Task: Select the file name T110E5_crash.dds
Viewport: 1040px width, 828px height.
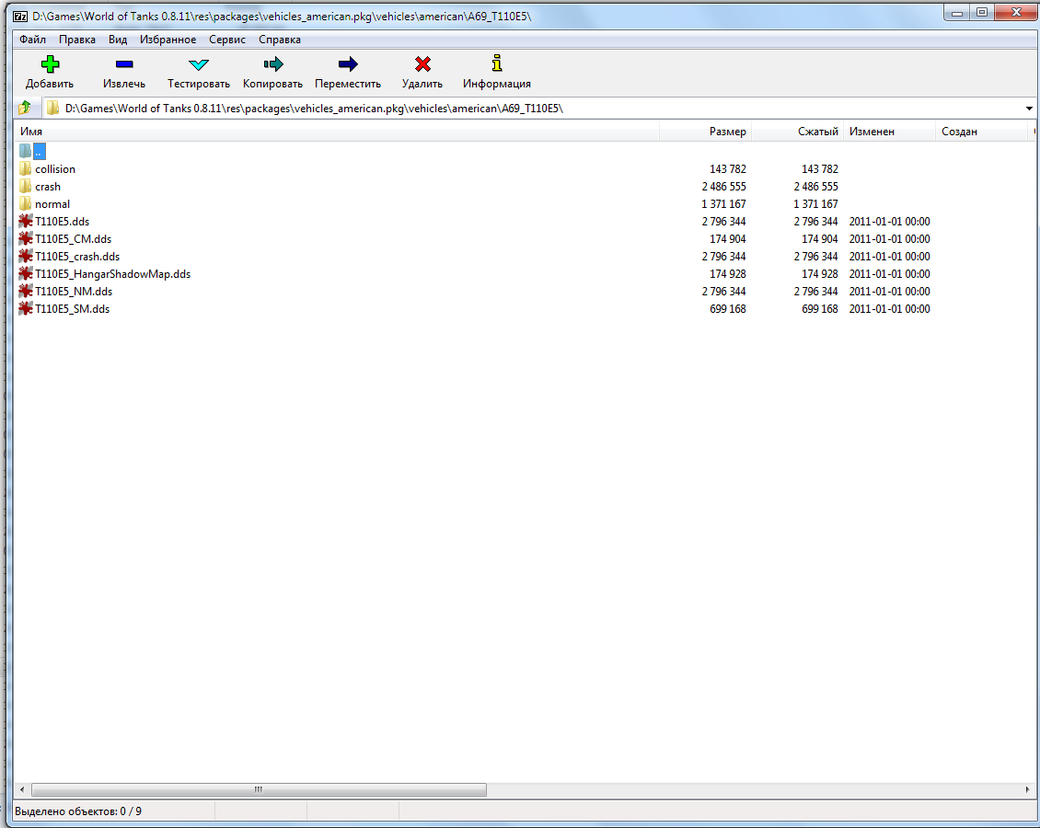Action: 77,256
